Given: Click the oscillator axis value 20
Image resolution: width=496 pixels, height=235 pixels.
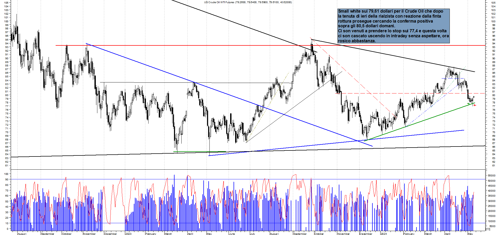Looking at the screenshot, I should pyautogui.click(x=6, y=218).
